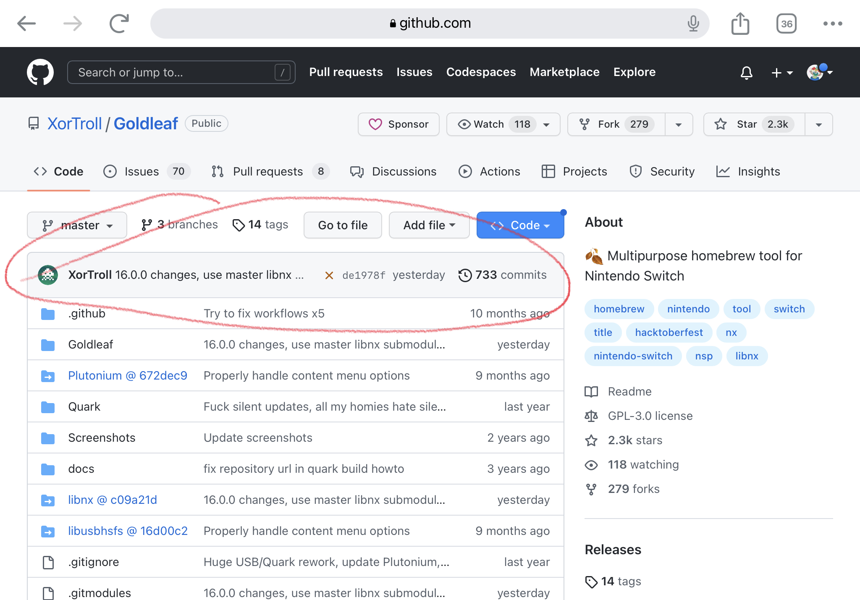This screenshot has height=600, width=860.
Task: Switch to the repository Pull requests tab
Action: point(270,171)
